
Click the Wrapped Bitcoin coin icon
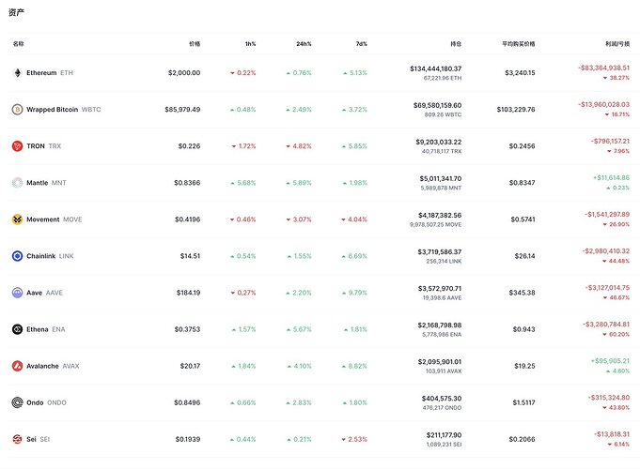[x=17, y=110]
